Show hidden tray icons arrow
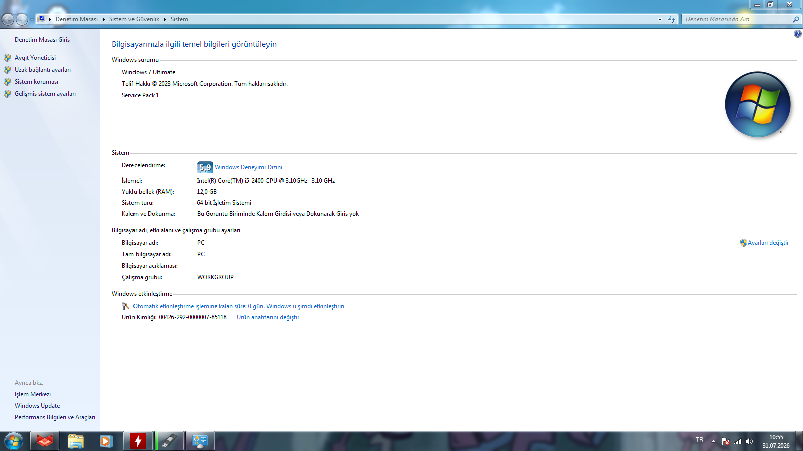Image resolution: width=803 pixels, height=451 pixels. pos(713,441)
